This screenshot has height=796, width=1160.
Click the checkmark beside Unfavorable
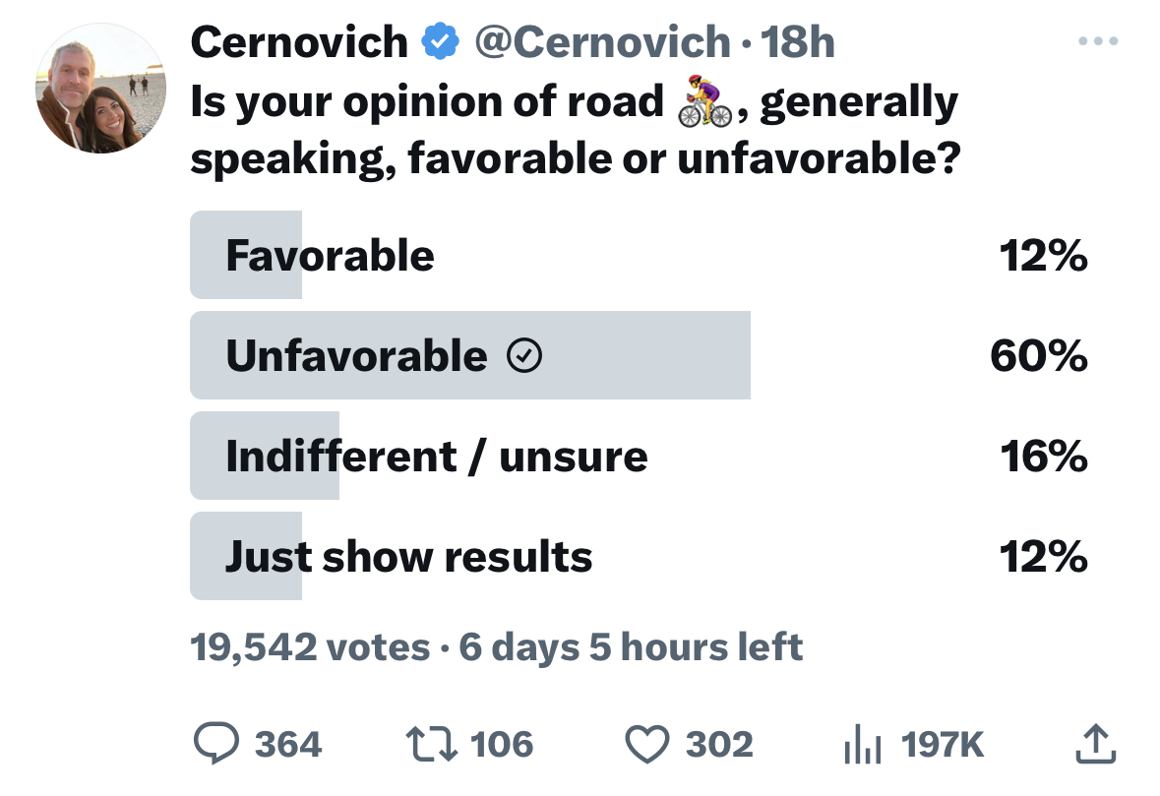click(524, 356)
